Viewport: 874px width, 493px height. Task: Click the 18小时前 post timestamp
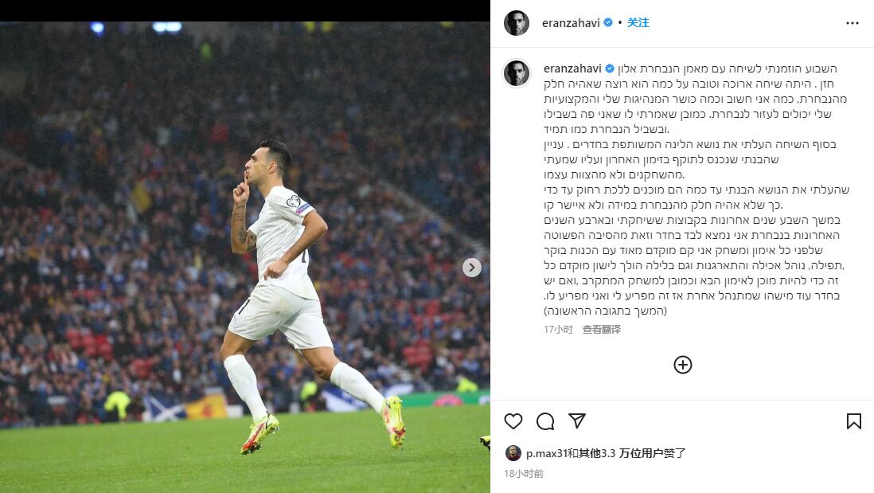tap(524, 473)
